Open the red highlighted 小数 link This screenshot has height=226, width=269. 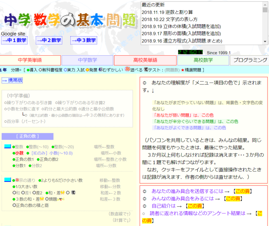pyautogui.click(x=19, y=153)
